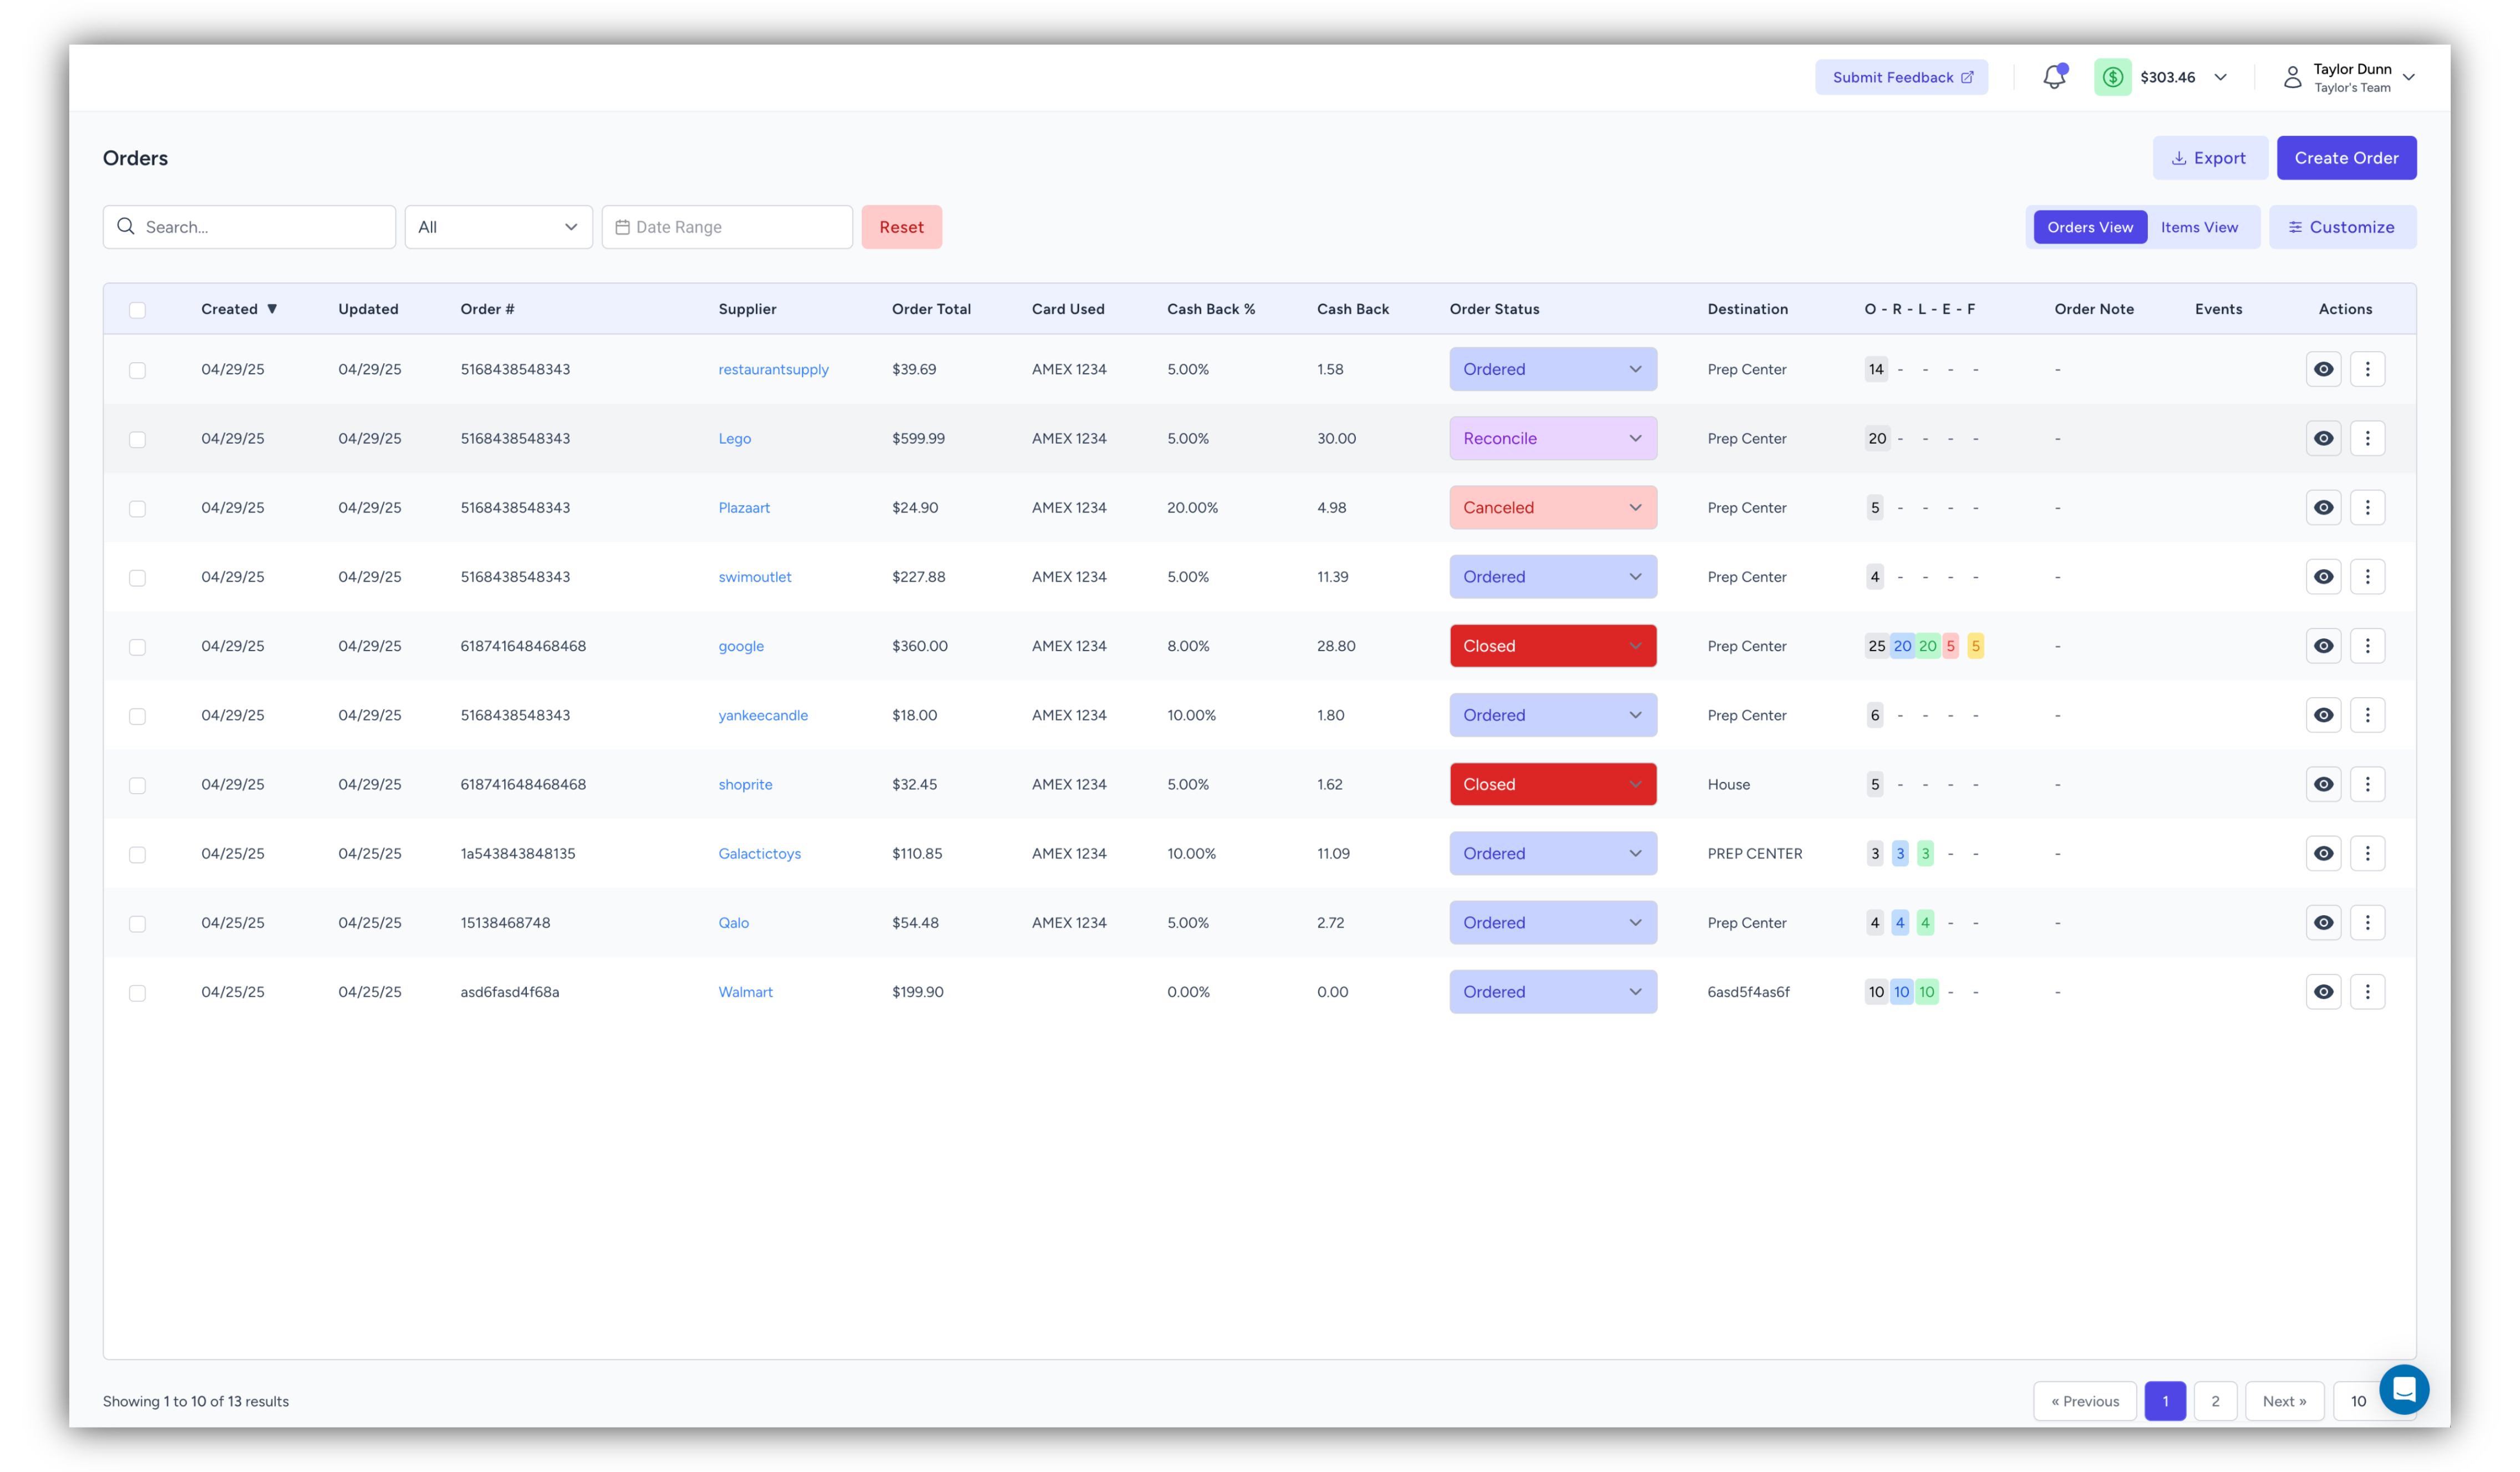
Task: Click the search magnifier icon
Action: click(x=126, y=227)
